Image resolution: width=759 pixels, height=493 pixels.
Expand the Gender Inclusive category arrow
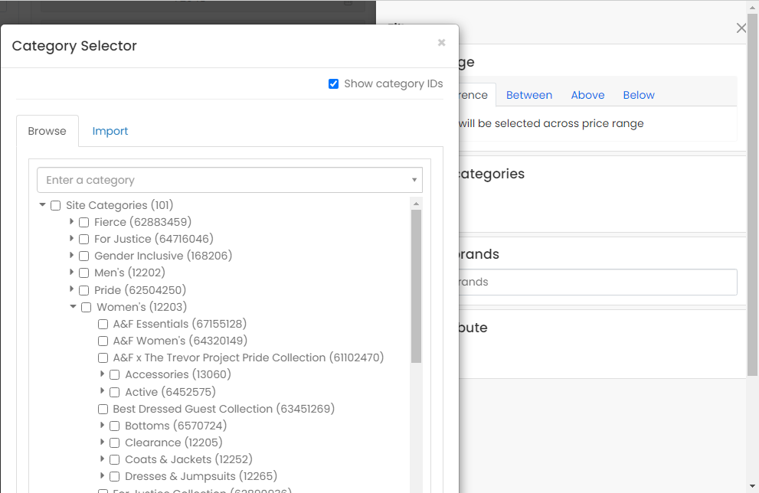[72, 256]
